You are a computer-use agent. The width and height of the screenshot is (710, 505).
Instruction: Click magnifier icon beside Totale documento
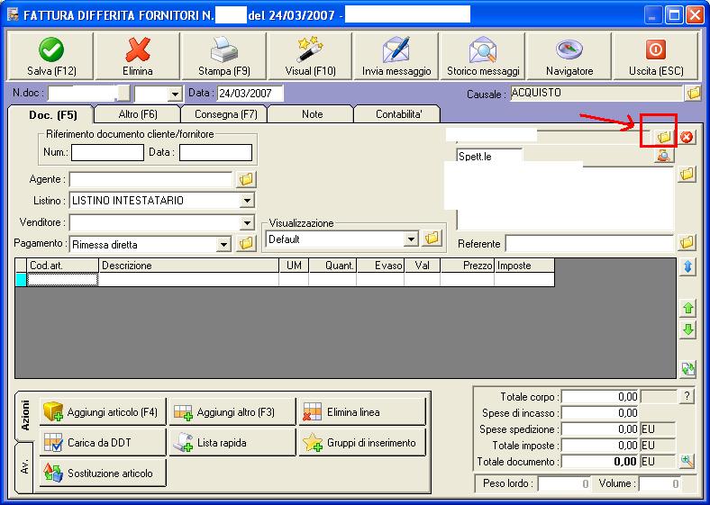coord(687,461)
